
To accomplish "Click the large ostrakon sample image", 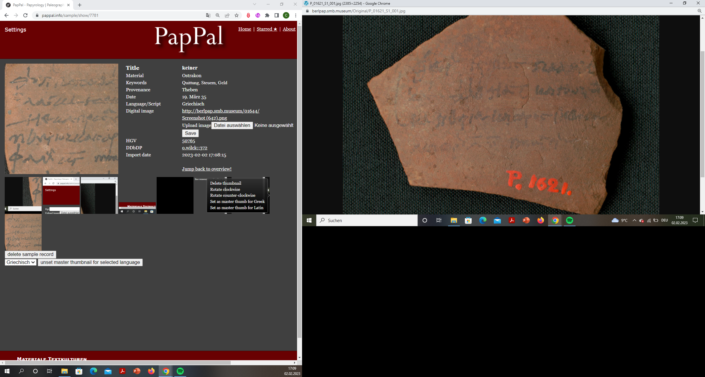I will pos(61,119).
